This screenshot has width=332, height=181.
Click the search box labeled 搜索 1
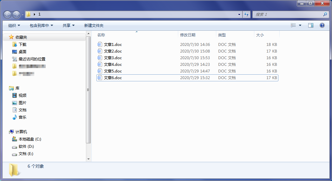pyautogui.click(x=291, y=14)
